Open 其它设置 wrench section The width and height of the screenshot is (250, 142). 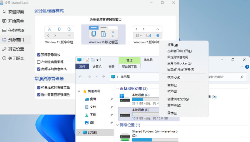coord(13,49)
